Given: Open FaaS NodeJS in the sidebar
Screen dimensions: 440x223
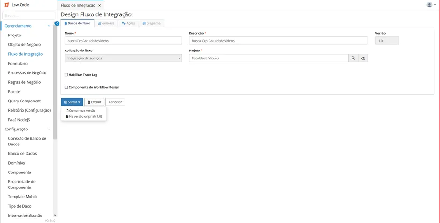Looking at the screenshot, I should click(x=19, y=120).
